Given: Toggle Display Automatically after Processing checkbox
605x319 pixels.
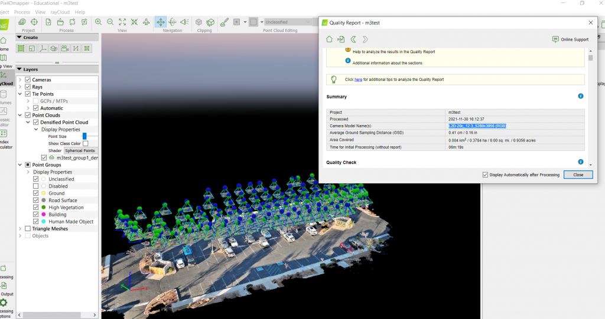Looking at the screenshot, I should pyautogui.click(x=486, y=175).
